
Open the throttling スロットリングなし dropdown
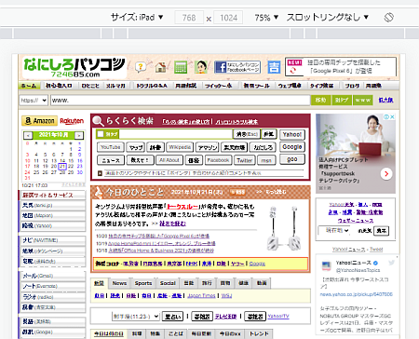point(327,17)
